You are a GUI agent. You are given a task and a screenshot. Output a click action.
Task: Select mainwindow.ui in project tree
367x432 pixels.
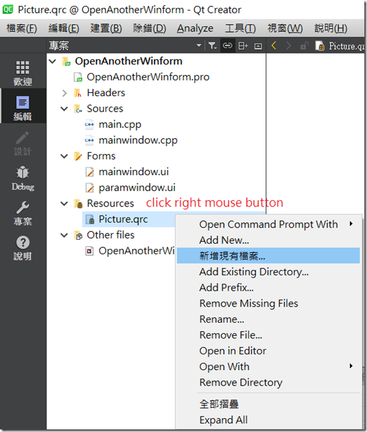pyautogui.click(x=133, y=172)
